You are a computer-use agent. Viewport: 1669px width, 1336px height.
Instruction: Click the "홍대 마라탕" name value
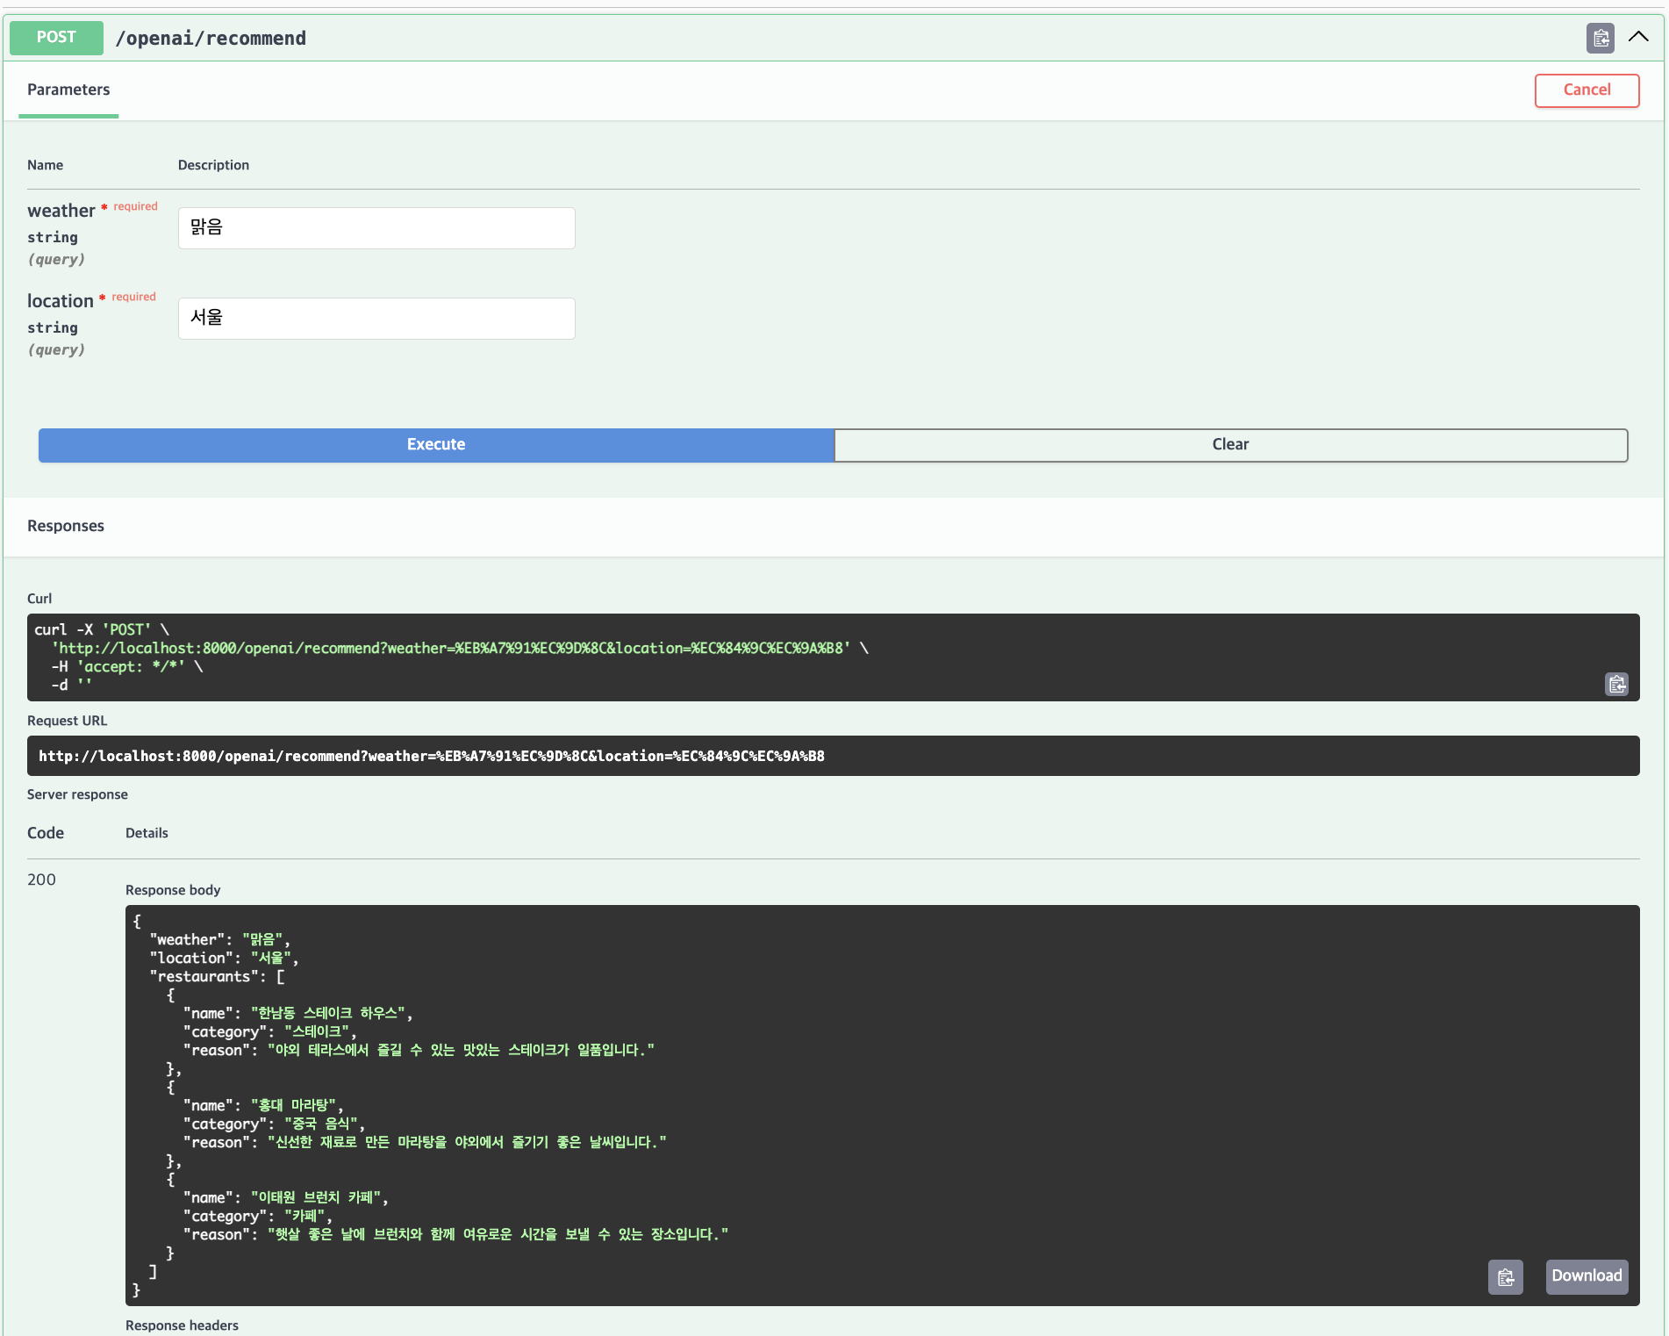click(x=293, y=1106)
